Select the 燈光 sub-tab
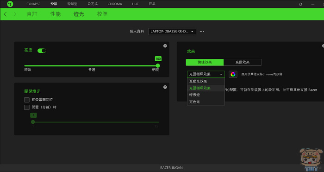This screenshot has height=172, width=324. tap(79, 14)
